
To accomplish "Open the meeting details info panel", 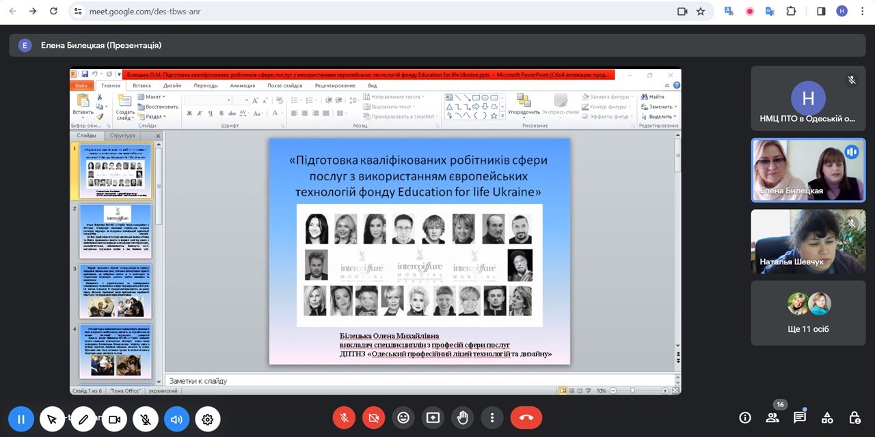I will tap(745, 418).
